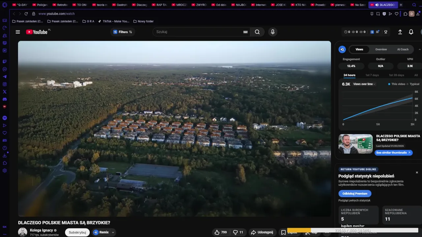The width and height of the screenshot is (422, 237).
Task: Click the video player area
Action: pos(174,129)
